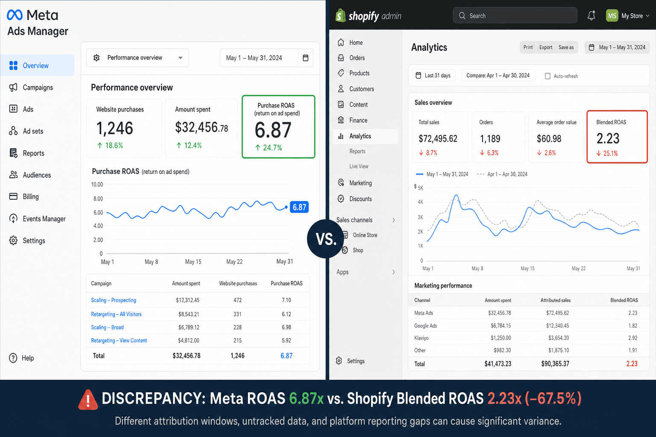Screen dimensions: 656x437
Task: Open Meta Settings gear icon
Action: pyautogui.click(x=13, y=240)
